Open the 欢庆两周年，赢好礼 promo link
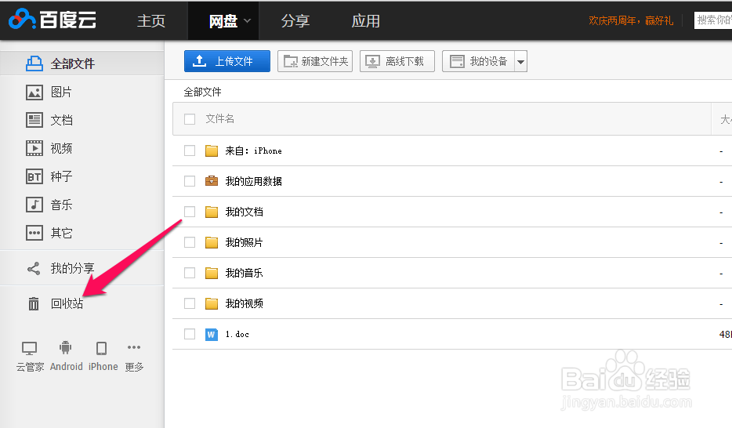Viewport: 732px width, 428px height. click(x=631, y=20)
